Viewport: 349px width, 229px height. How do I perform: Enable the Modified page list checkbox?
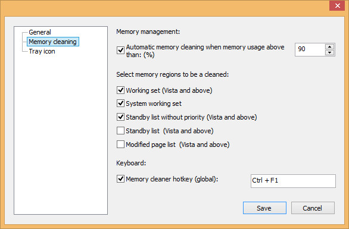point(120,145)
